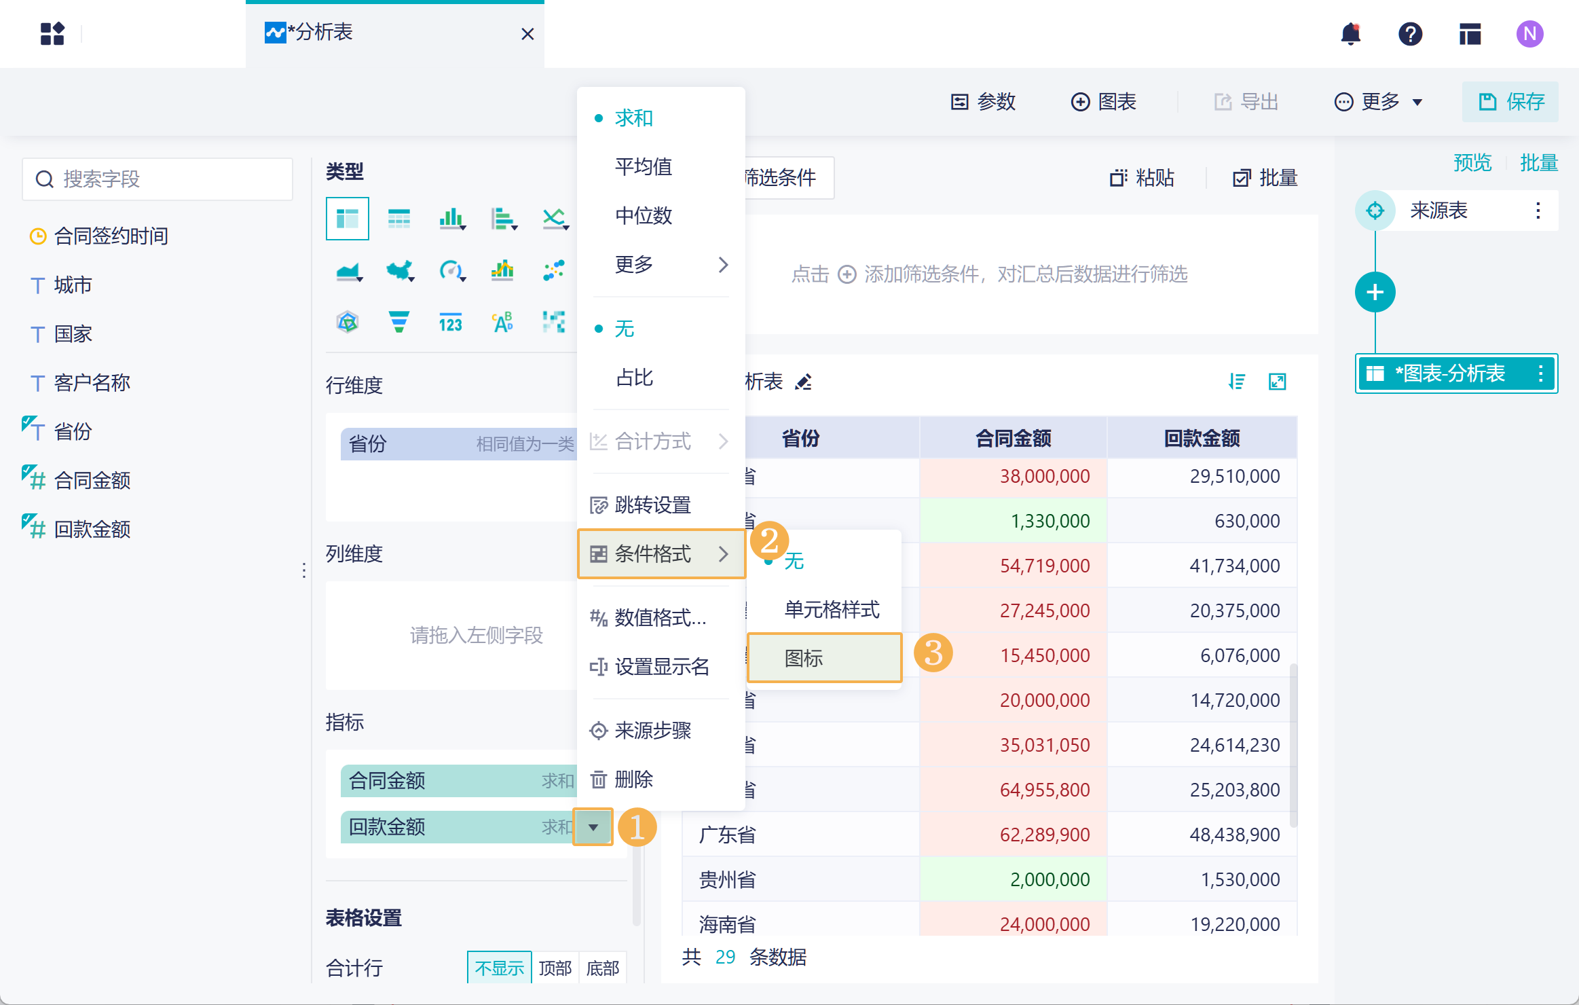The width and height of the screenshot is (1579, 1005).
Task: Click the notification bell icon
Action: click(1350, 34)
